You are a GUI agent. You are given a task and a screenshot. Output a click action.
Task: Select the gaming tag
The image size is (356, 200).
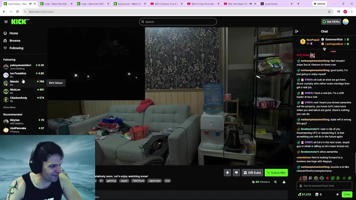coord(111,181)
